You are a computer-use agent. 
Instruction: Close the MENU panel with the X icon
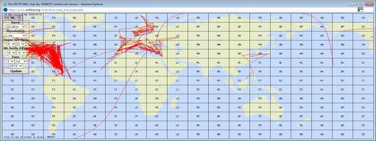[20, 17]
